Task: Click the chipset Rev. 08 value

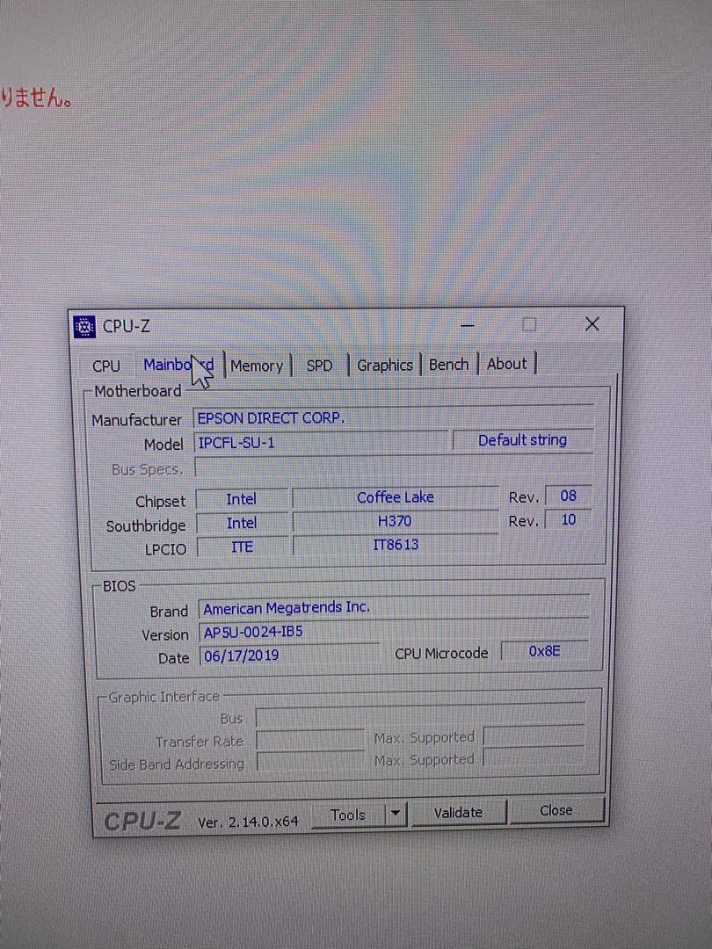Action: pos(568,496)
